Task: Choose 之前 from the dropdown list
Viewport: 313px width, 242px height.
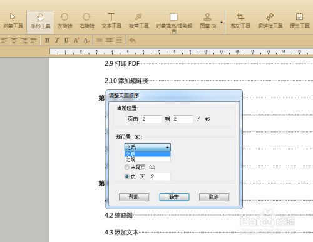Action: pyautogui.click(x=148, y=159)
